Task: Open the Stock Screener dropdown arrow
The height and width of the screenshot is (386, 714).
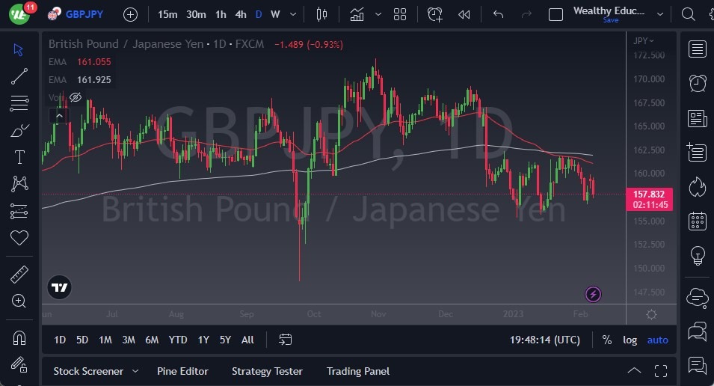Action: click(x=135, y=371)
